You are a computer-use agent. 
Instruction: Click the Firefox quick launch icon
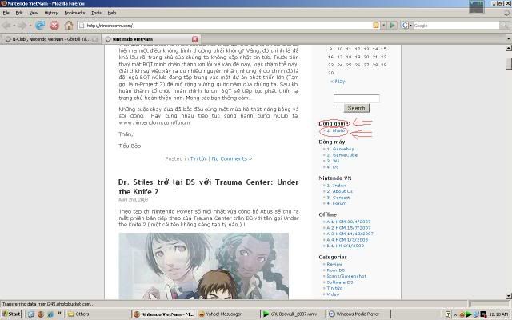41,314
